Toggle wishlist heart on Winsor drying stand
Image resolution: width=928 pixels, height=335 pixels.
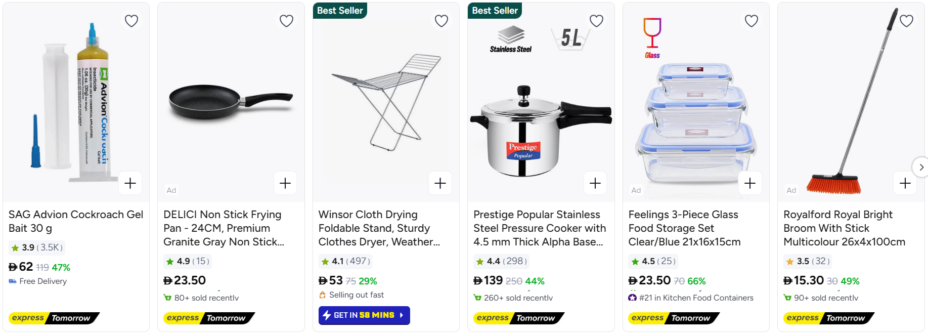tap(441, 21)
